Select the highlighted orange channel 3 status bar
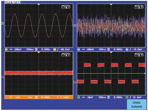 click(39, 97)
